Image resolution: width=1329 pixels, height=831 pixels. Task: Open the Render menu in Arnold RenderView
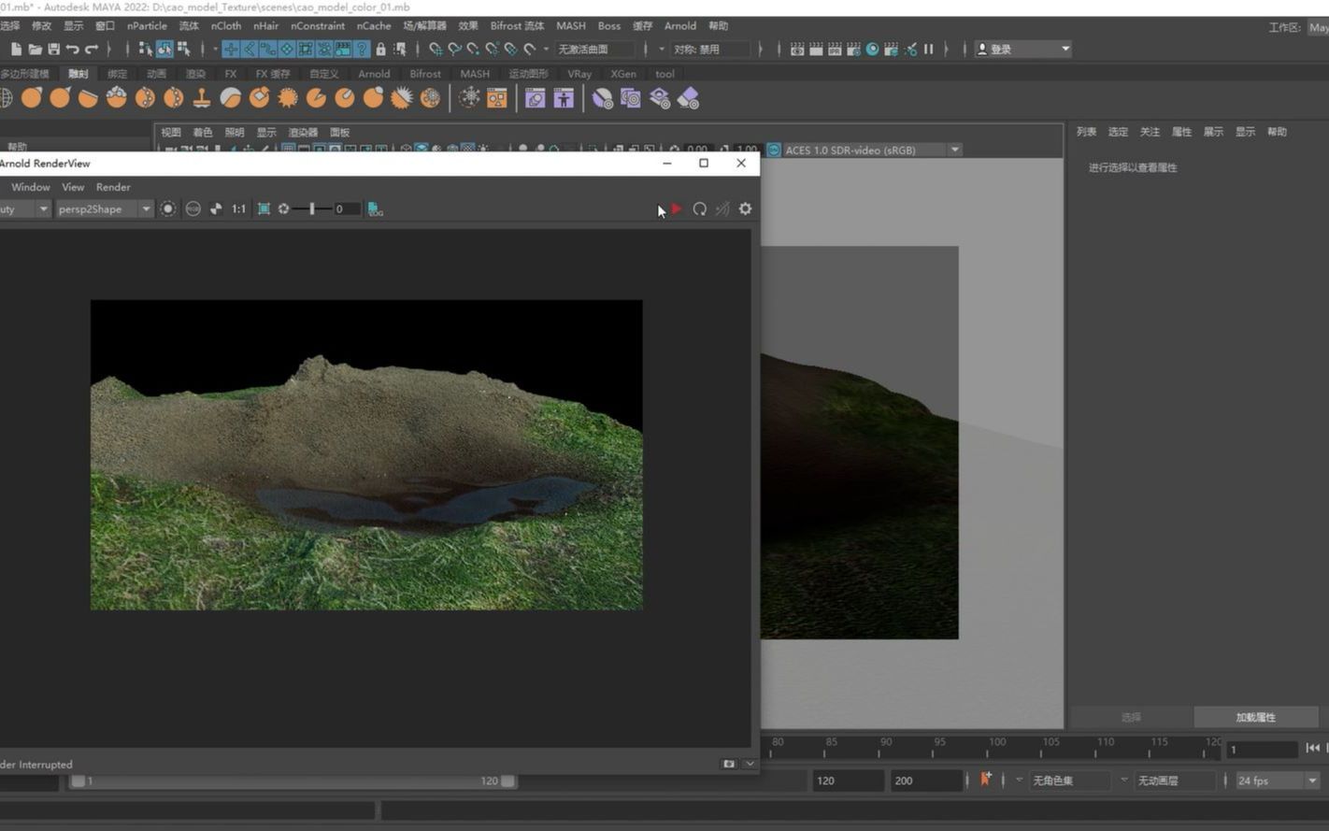[x=113, y=187]
